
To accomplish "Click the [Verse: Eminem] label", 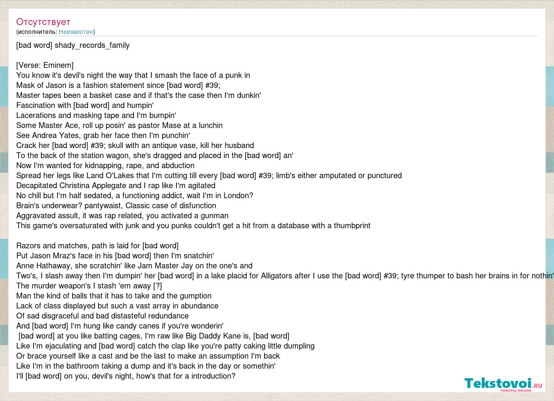I will coord(45,65).
